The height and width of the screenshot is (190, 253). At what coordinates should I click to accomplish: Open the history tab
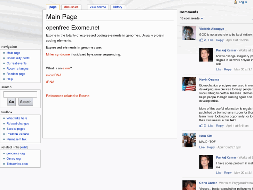(x=118, y=7)
